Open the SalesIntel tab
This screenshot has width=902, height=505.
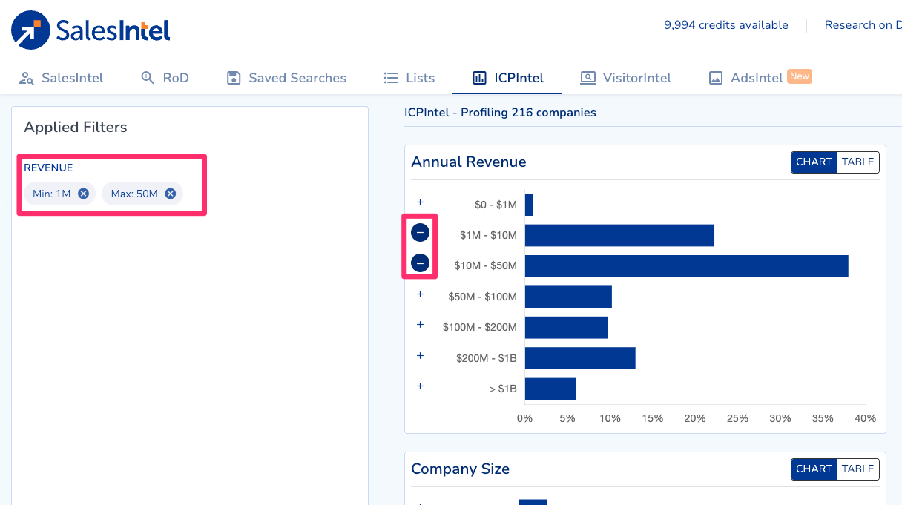click(x=62, y=78)
